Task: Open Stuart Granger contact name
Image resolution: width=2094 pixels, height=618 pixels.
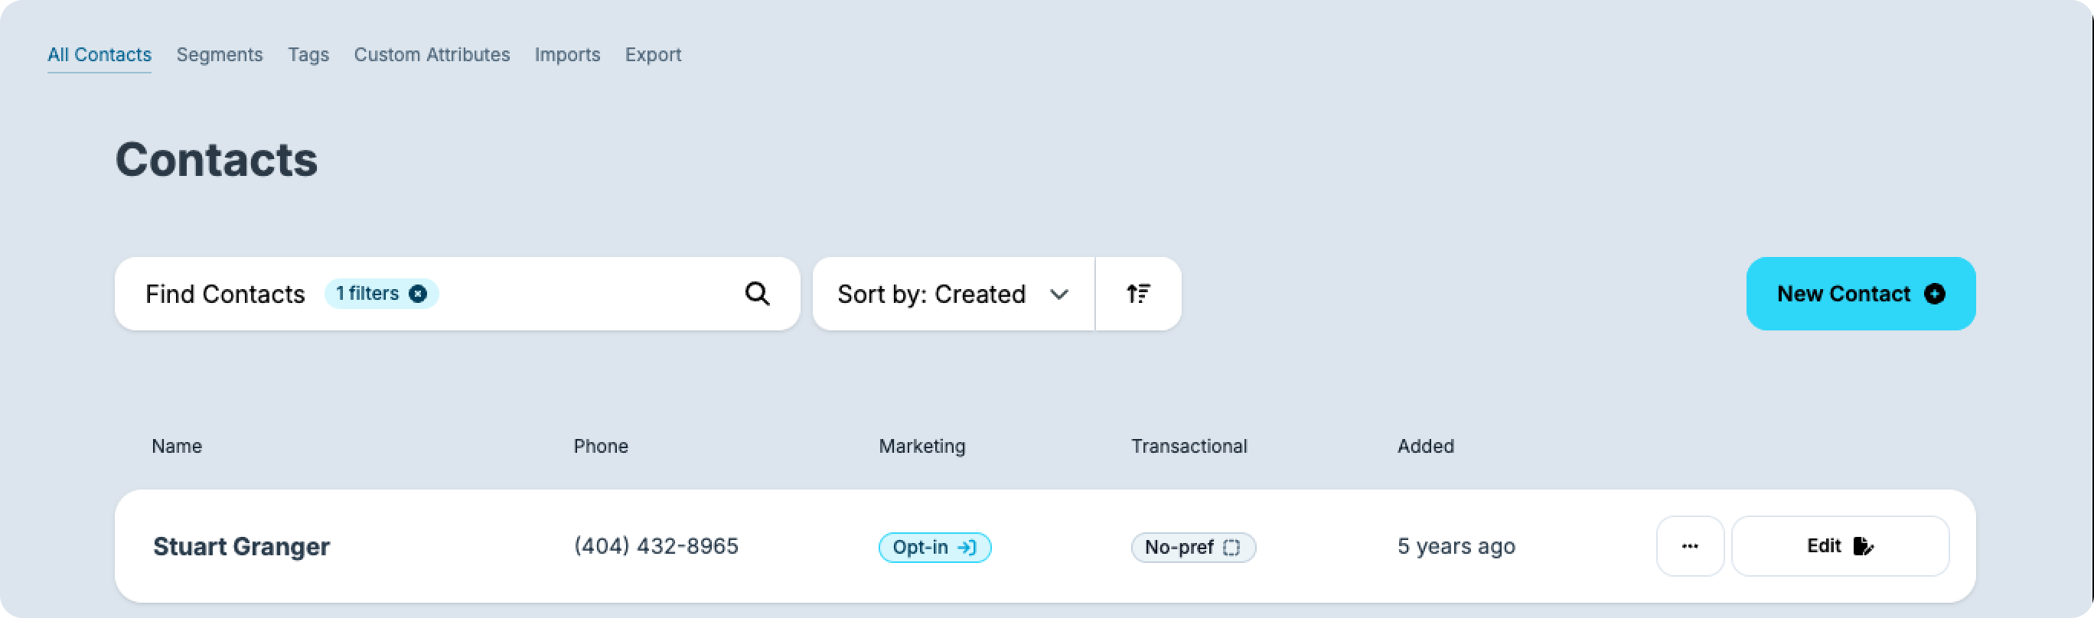Action: 241,547
